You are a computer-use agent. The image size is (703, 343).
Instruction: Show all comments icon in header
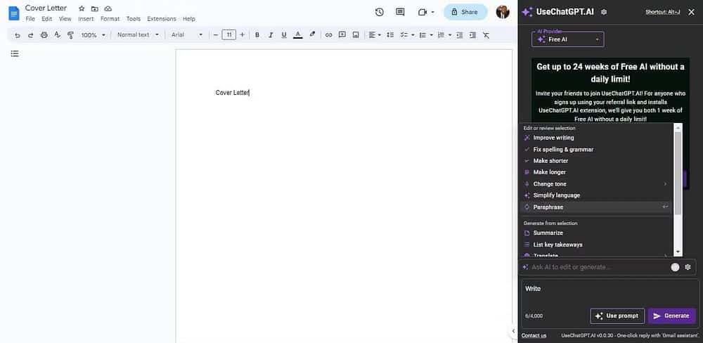point(401,12)
